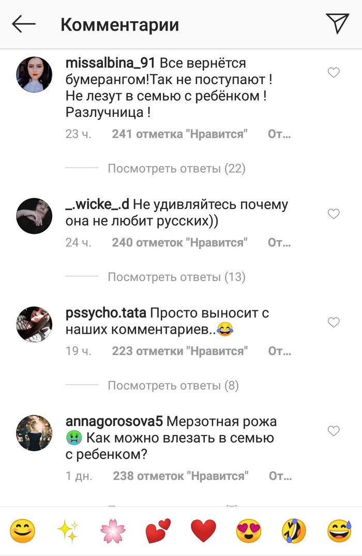Like missalbina_91's comment with the heart
362x556 pixels.
coord(334,72)
